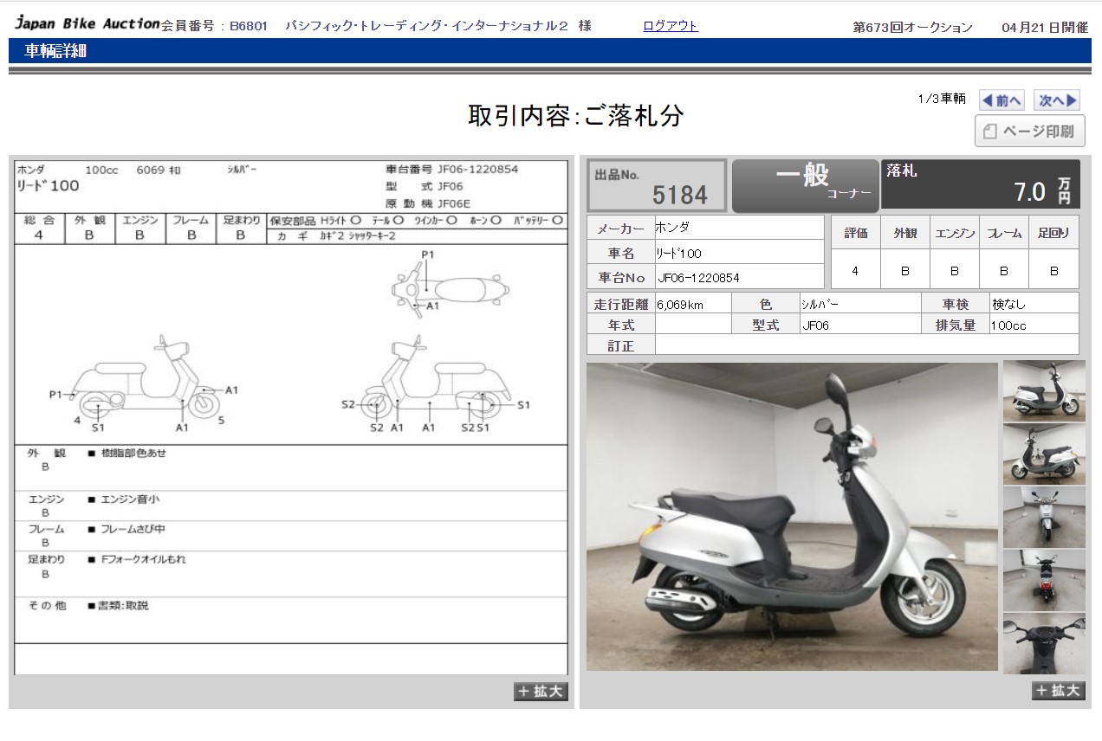Click the 足回り header cell in rating table
Viewport: 1102px width, 741px height.
click(x=1053, y=233)
